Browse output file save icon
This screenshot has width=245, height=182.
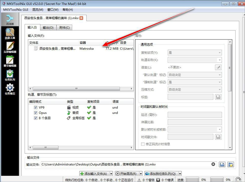click(x=222, y=164)
